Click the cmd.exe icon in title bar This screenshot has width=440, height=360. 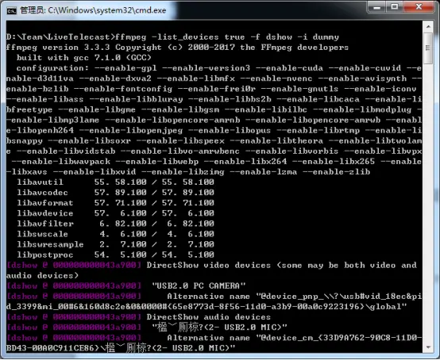(x=11, y=10)
